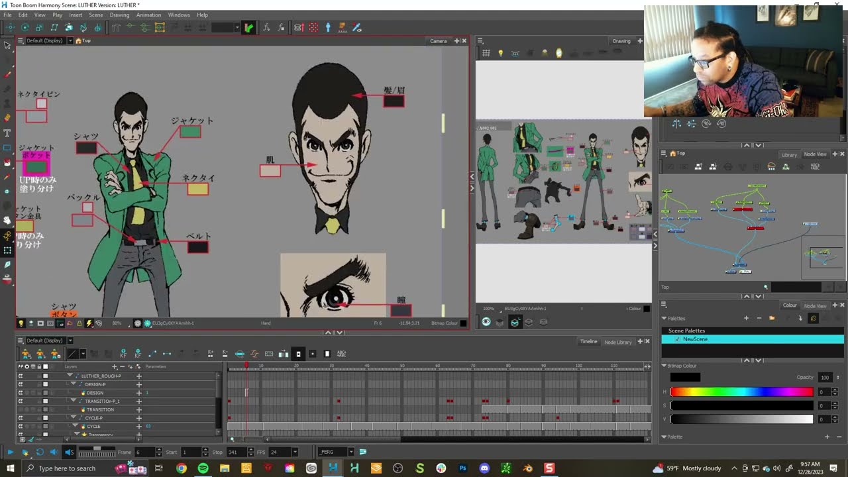
Task: Toggle visibility of DESIGN-P layer
Action: tap(21, 384)
